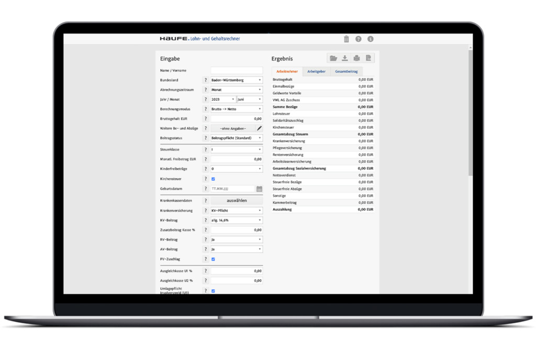Screen dimensions: 536x351
Task: Click the trash icon in the header
Action: click(x=346, y=39)
